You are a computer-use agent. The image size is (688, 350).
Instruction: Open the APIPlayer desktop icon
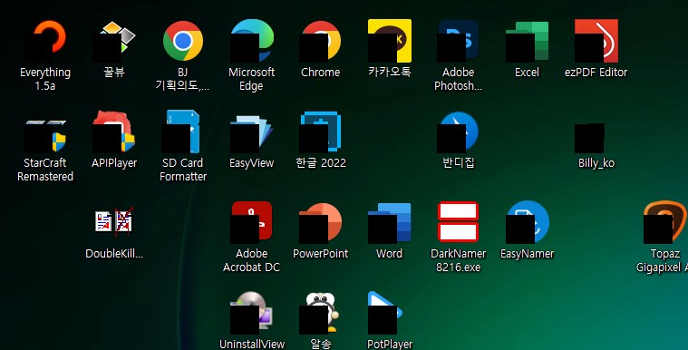pos(114,131)
